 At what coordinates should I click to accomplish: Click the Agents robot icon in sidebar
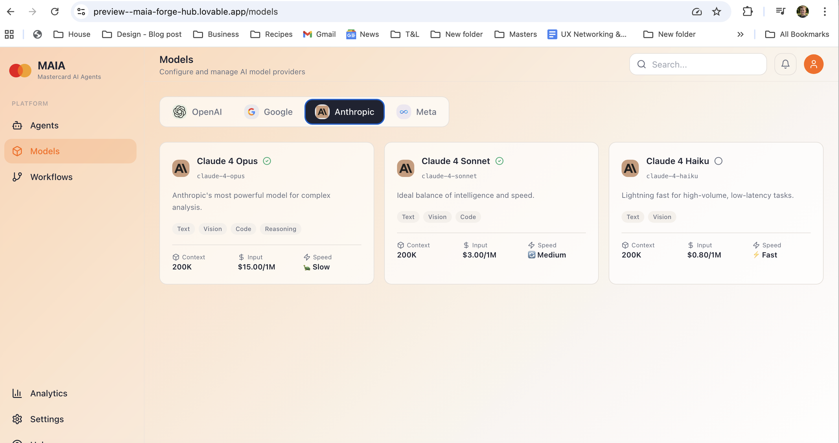[17, 125]
